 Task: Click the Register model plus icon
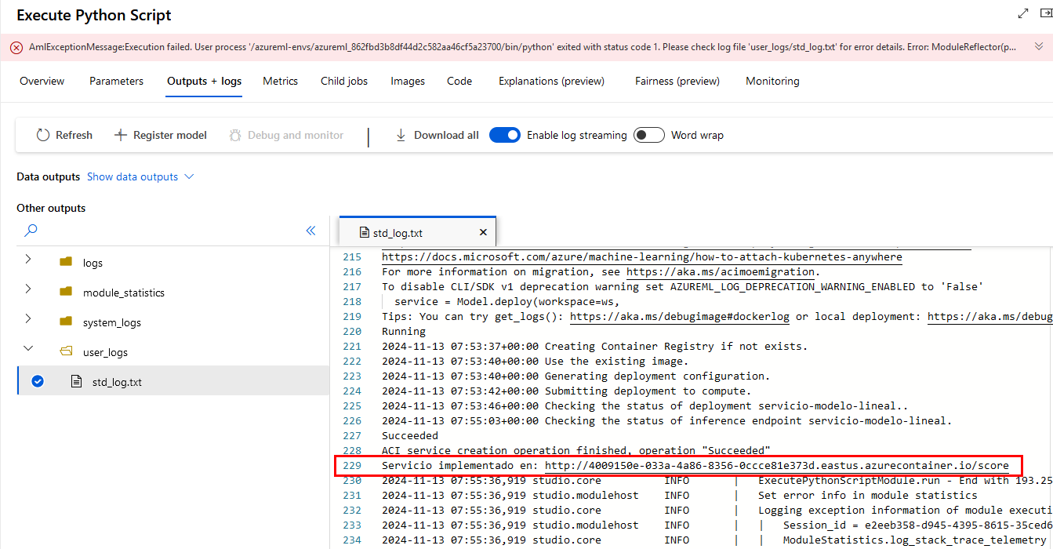(120, 136)
